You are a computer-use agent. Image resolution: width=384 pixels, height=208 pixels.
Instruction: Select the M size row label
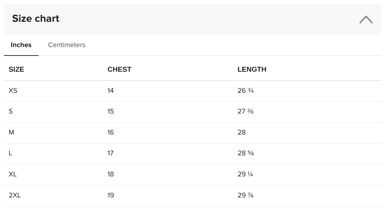coord(12,132)
